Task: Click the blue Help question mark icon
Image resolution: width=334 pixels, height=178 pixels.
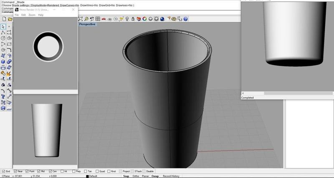Action: (185, 19)
